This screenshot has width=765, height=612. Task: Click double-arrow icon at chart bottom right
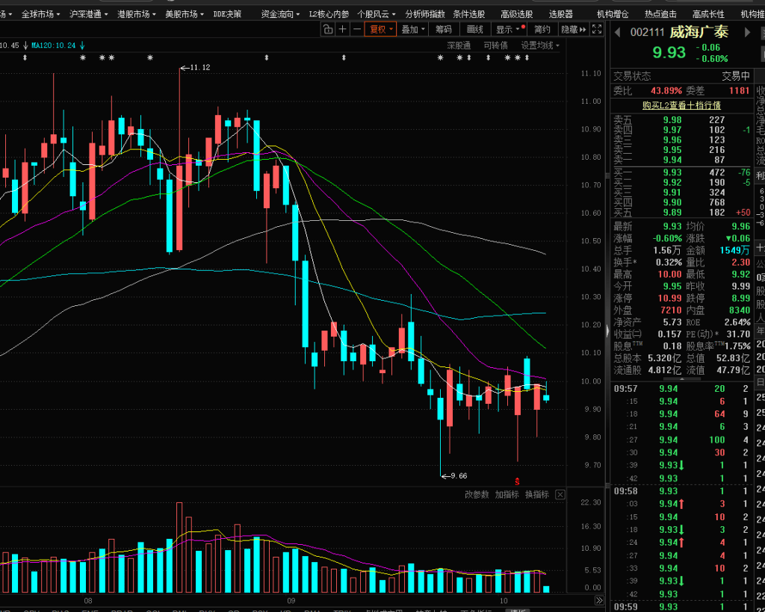coord(598,600)
